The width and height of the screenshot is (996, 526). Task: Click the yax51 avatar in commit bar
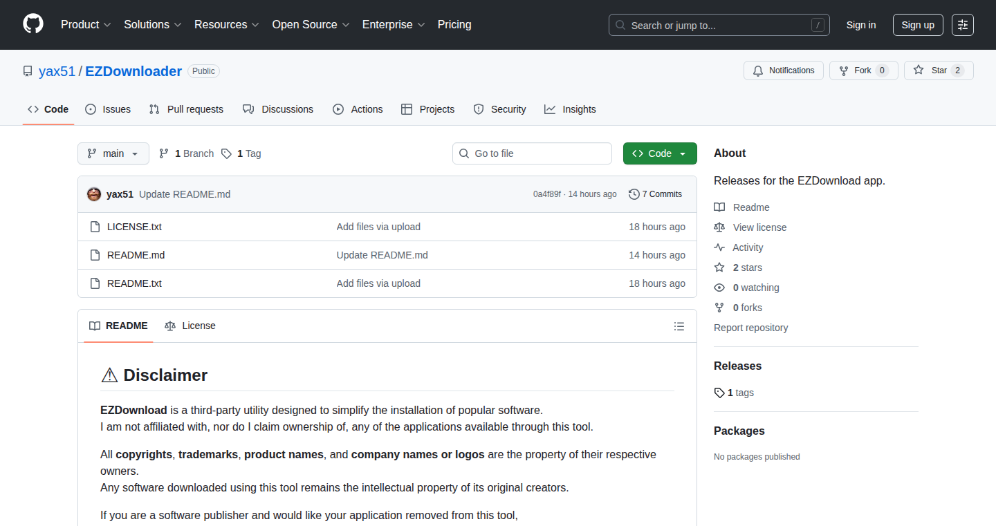94,194
